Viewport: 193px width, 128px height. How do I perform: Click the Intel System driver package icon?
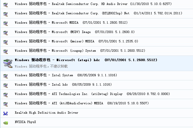pos(5,76)
